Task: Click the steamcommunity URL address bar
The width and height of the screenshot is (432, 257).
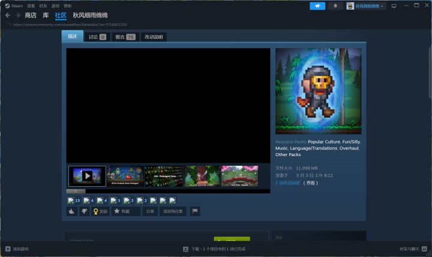Action: [x=70, y=25]
